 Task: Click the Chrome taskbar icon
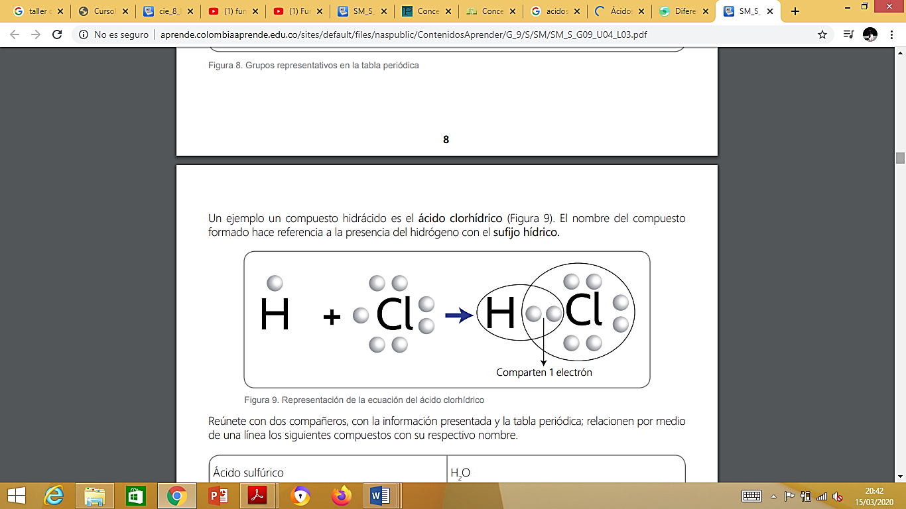click(x=176, y=495)
